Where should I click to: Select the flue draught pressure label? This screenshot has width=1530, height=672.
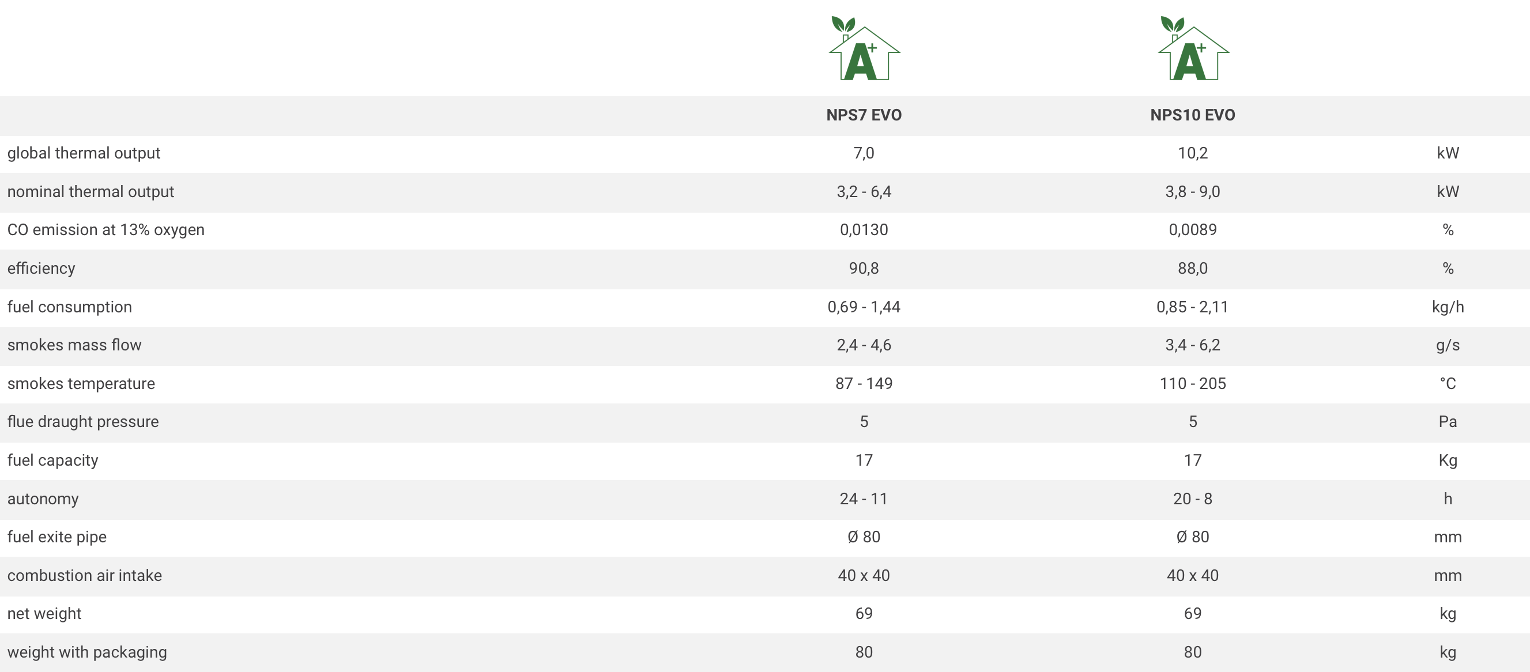82,421
